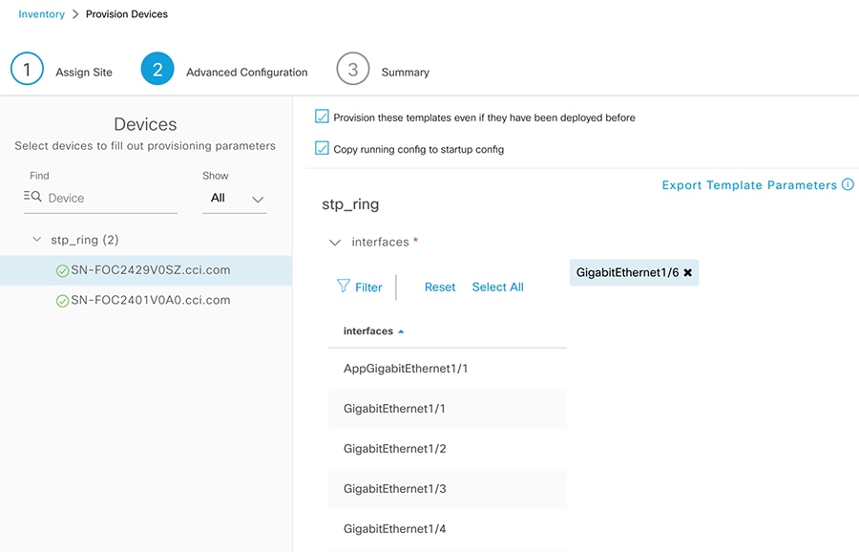Click the Device find input field
This screenshot has width=859, height=552.
coord(110,199)
